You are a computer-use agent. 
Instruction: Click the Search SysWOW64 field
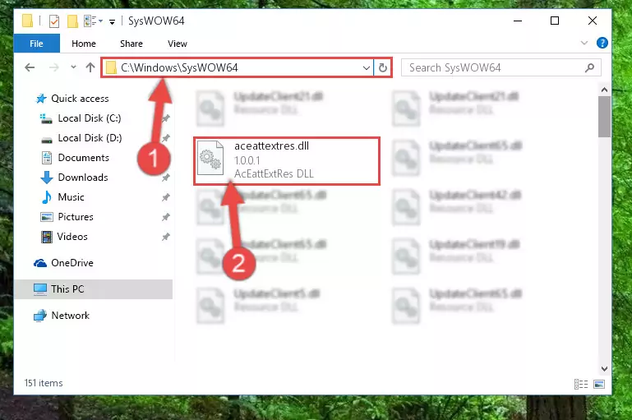tap(501, 67)
